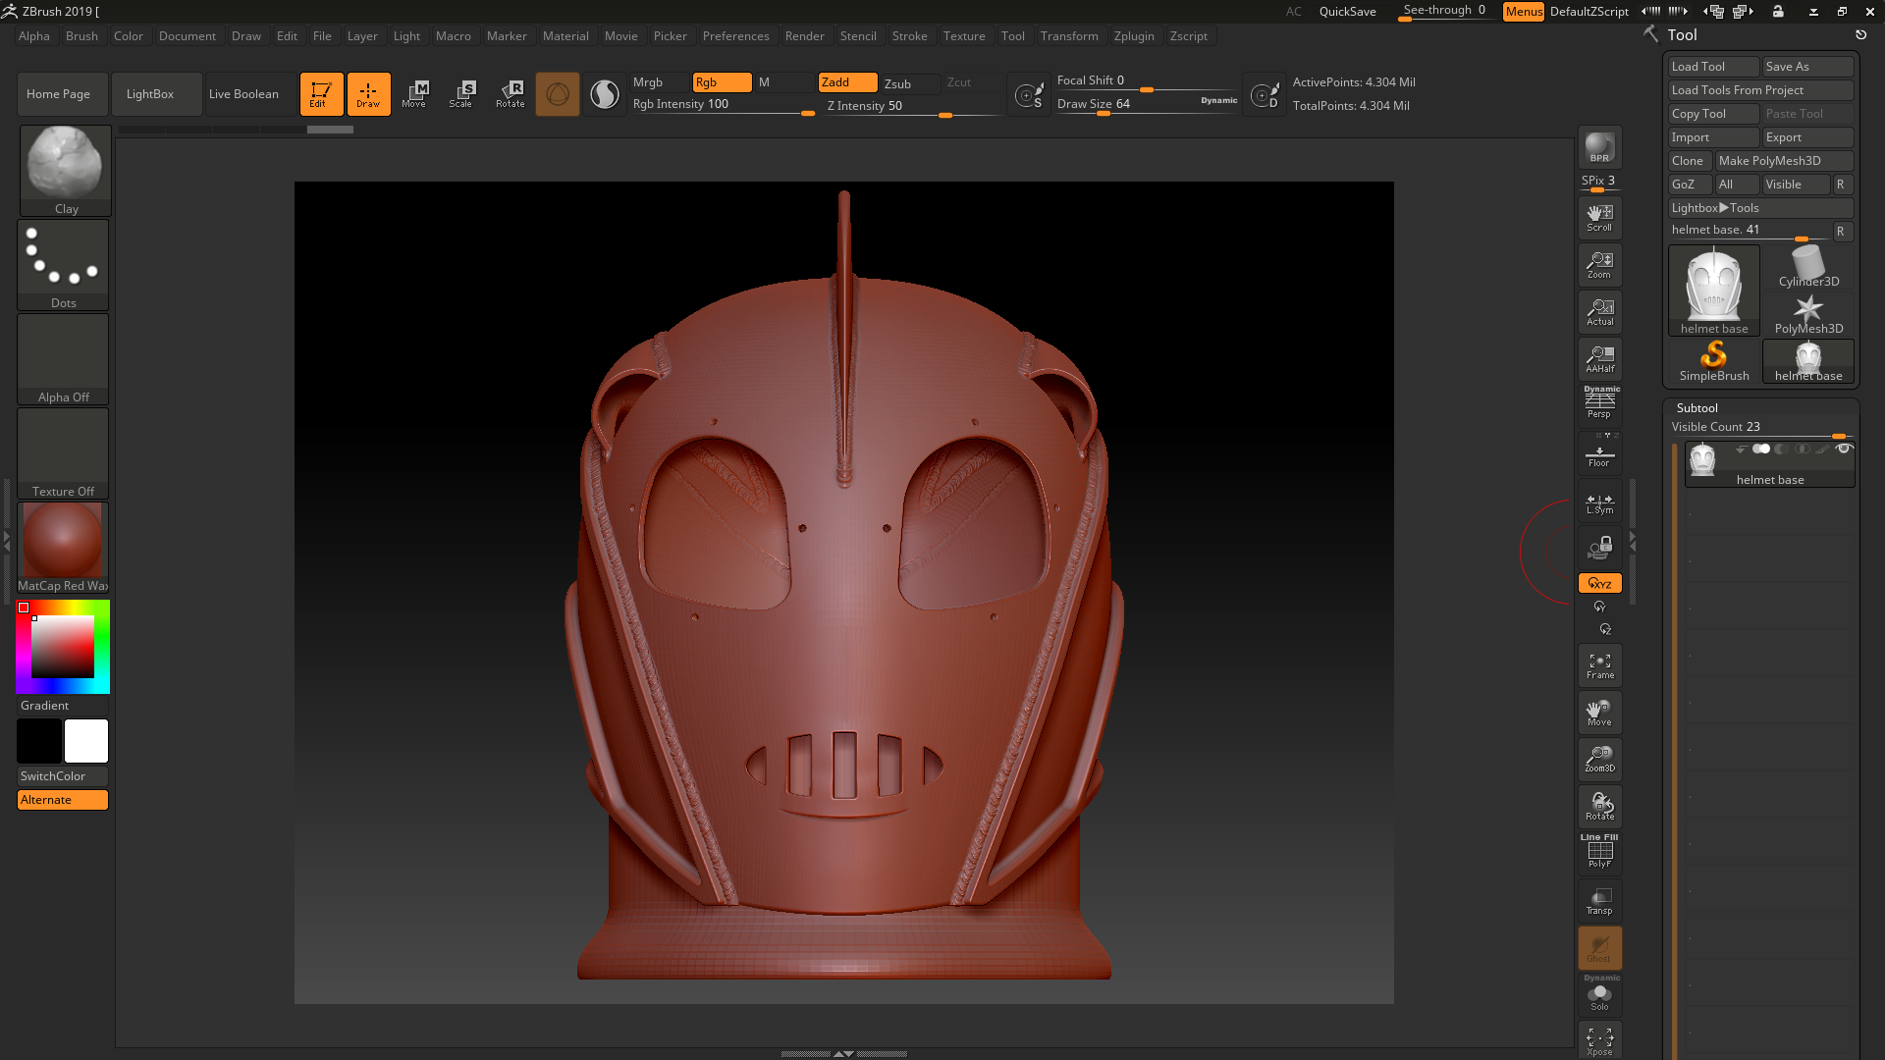Select the PolyMesh3D star tool
This screenshot has width=1885, height=1060.
pos(1808,314)
